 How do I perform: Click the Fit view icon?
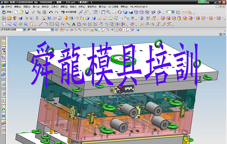96,12
